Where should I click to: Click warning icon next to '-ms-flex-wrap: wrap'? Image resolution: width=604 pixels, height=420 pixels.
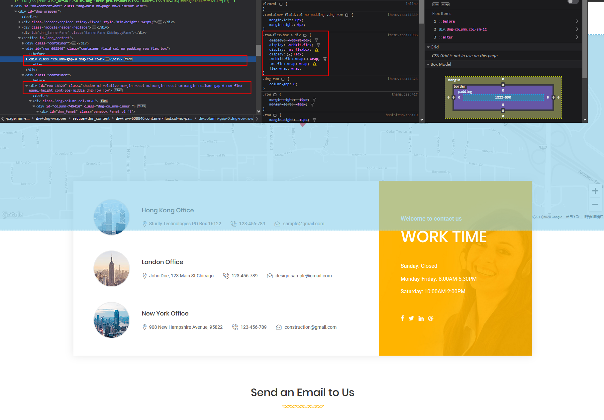315,64
